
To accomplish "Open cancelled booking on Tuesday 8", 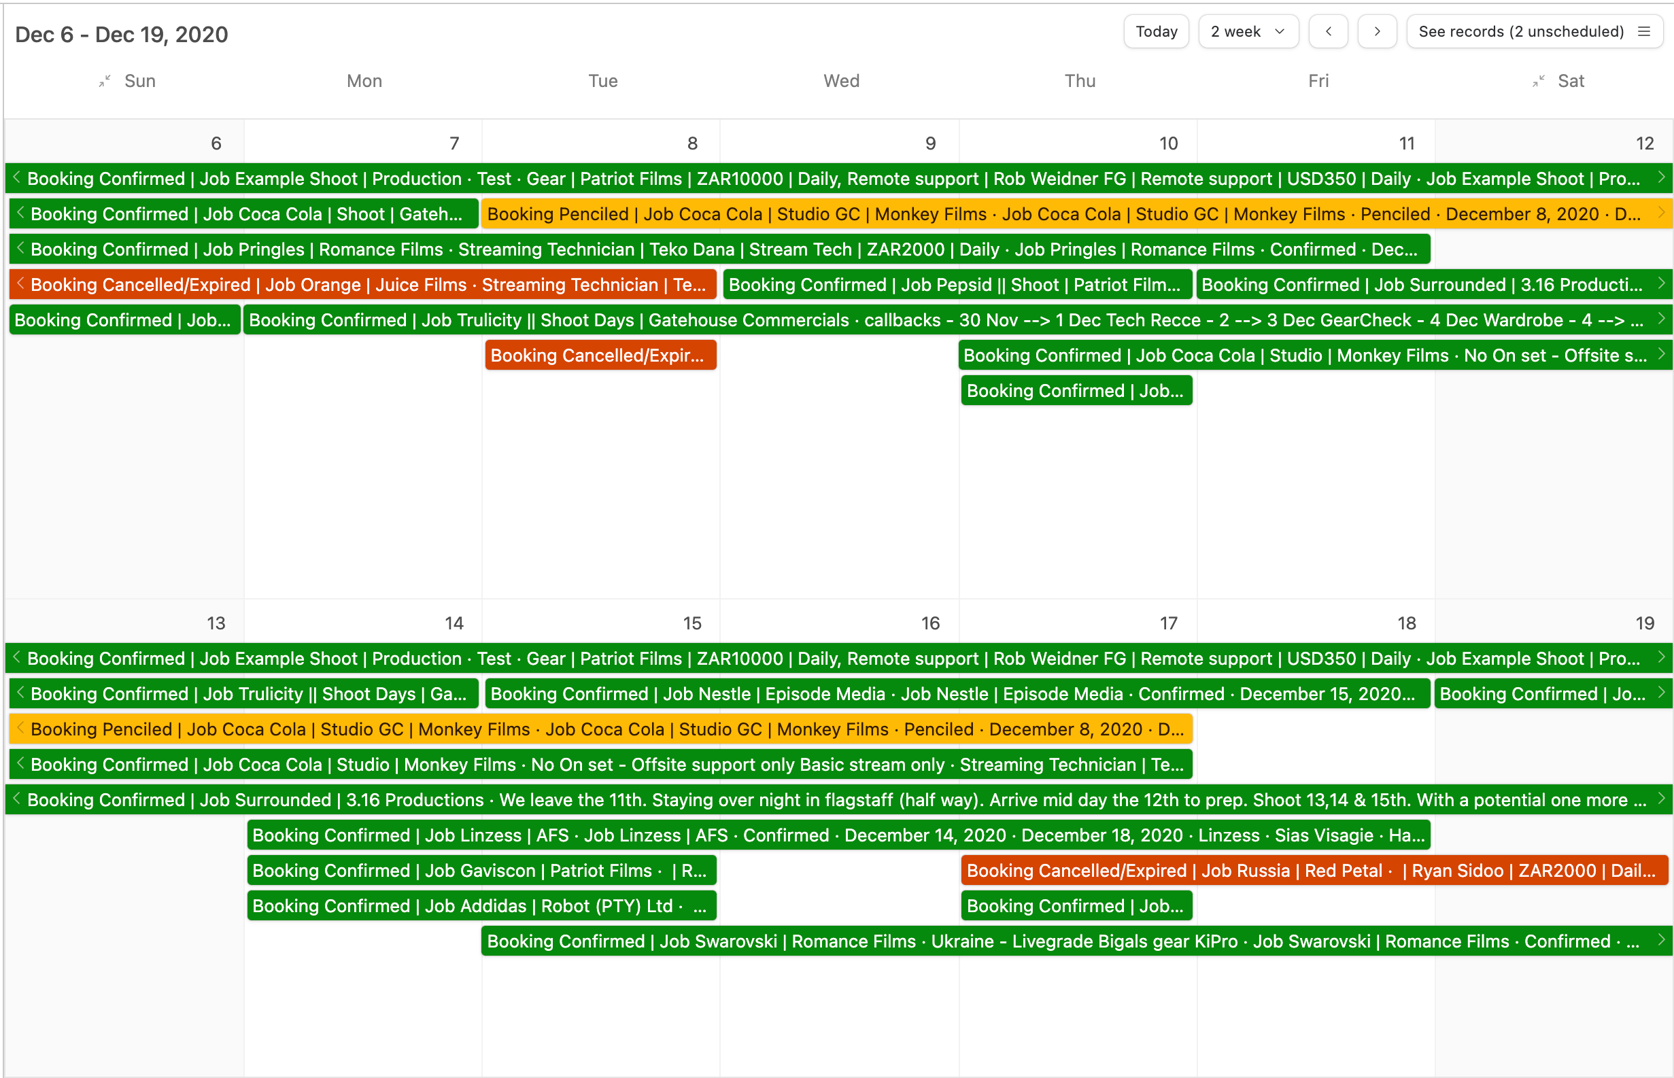I will coord(600,355).
